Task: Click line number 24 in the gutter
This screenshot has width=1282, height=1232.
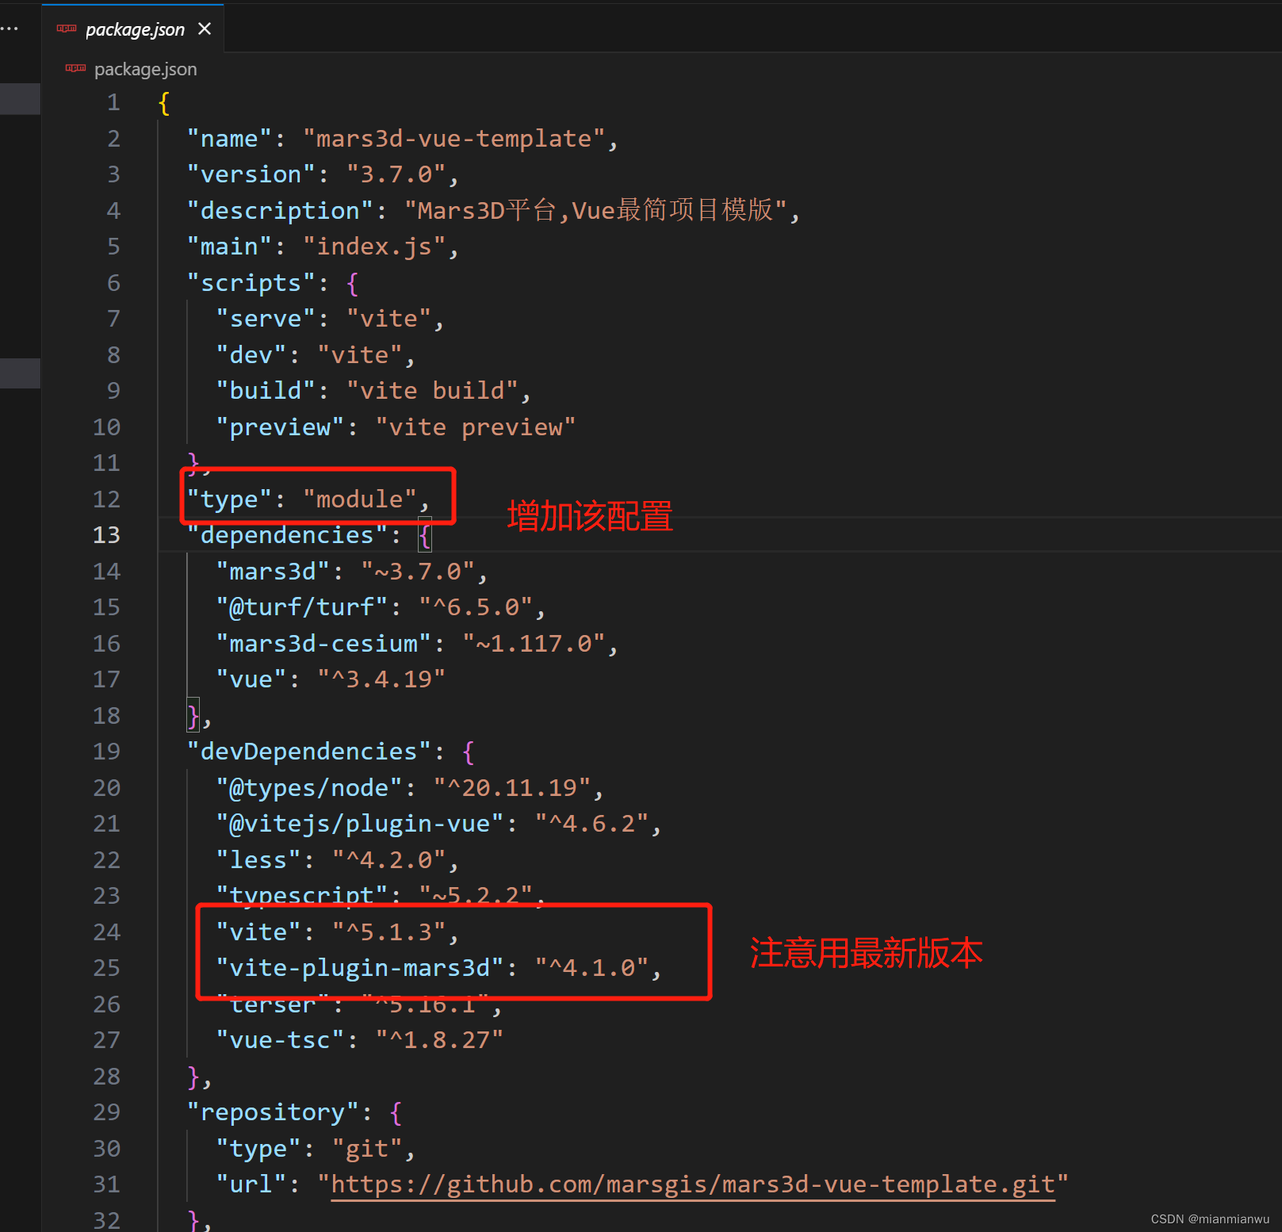Action: tap(106, 932)
